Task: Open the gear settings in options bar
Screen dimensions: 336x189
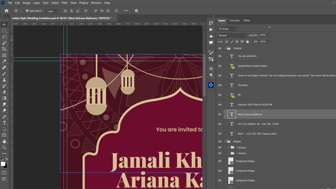Action: pyautogui.click(x=136, y=11)
